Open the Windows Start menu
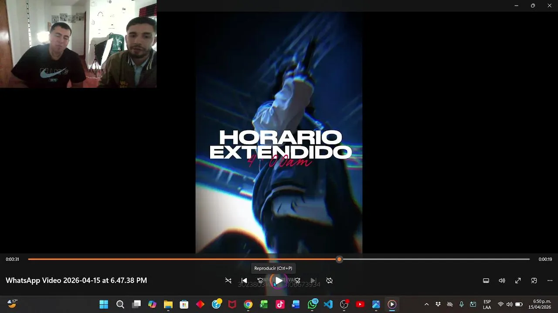 (104, 304)
